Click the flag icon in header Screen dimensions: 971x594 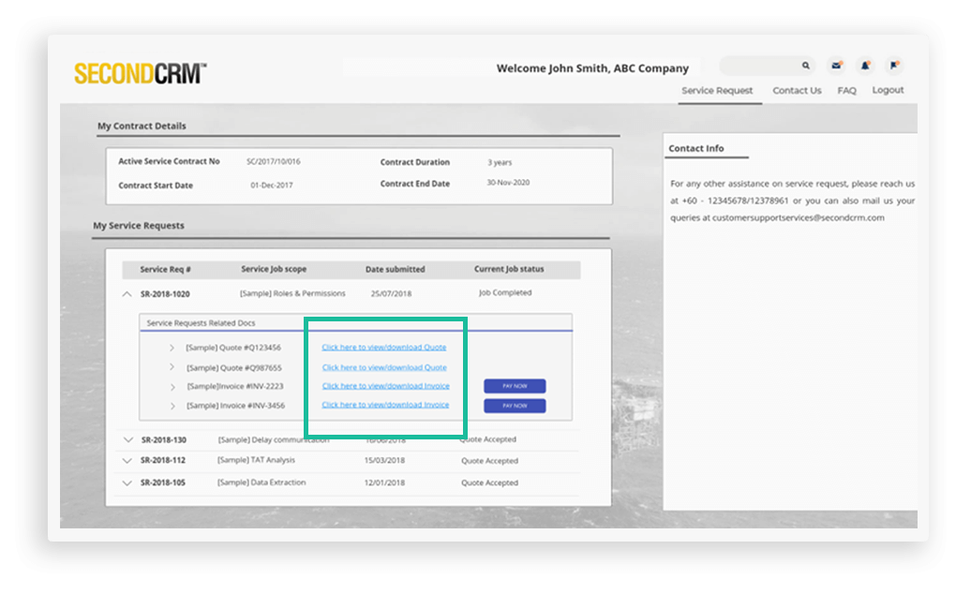893,65
